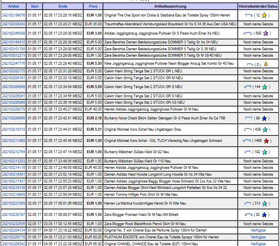
Task: Open item number 292103205041
Action: pos(14,96)
